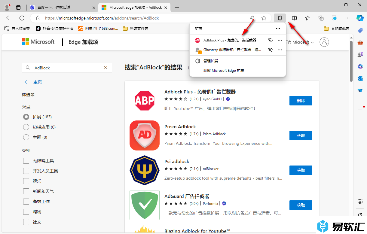This screenshot has width=367, height=234.
Task: Check the 高效工作 category checkbox
Action: click(x=26, y=202)
